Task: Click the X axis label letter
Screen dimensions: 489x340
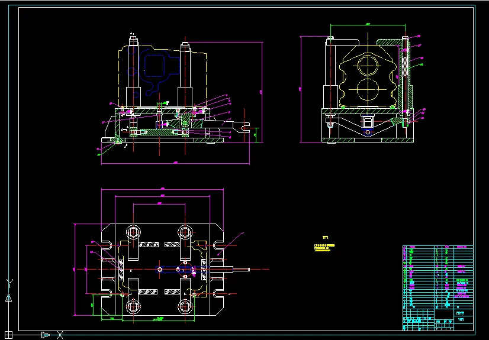Action: [60, 335]
